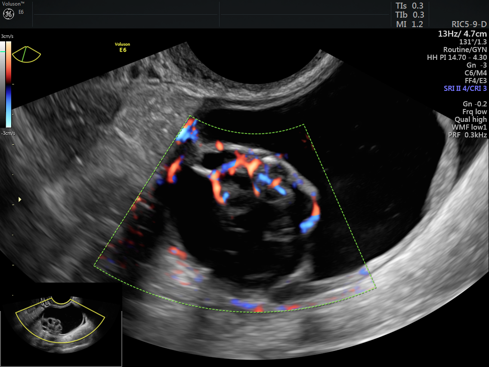Viewport: 489px width, 367px height.
Task: Click the empty left patient info header field
Action: click(126, 14)
